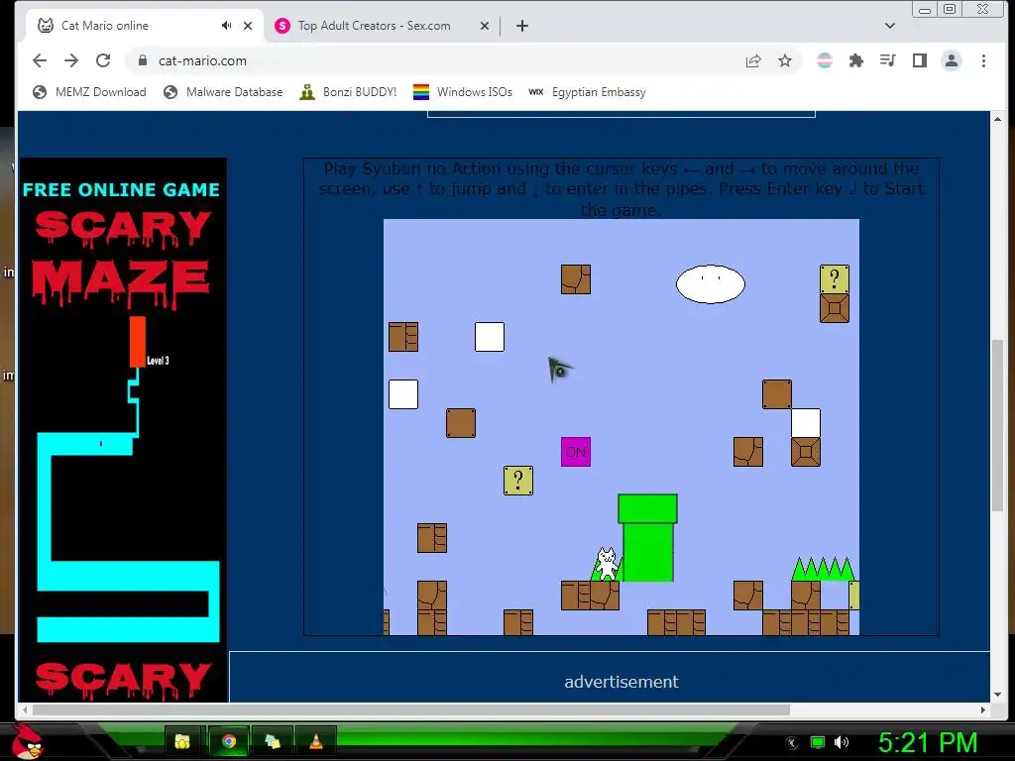Close the Top Adult Creators tab

(x=484, y=26)
